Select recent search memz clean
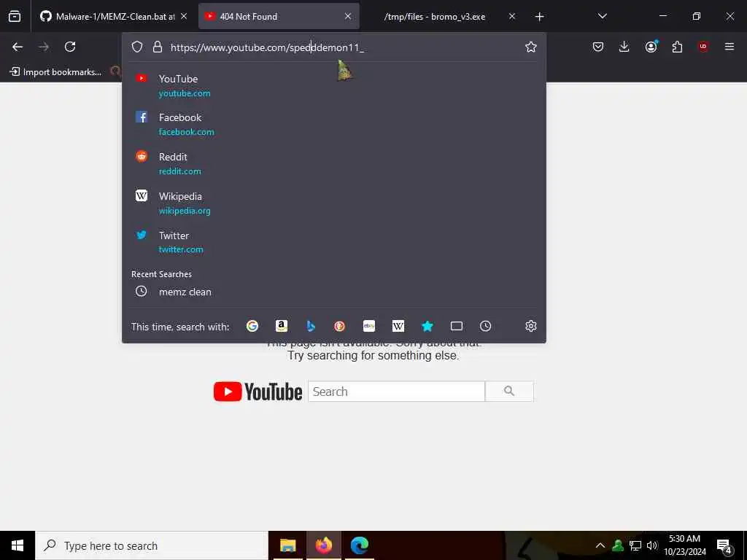The height and width of the screenshot is (560, 747). 334,292
